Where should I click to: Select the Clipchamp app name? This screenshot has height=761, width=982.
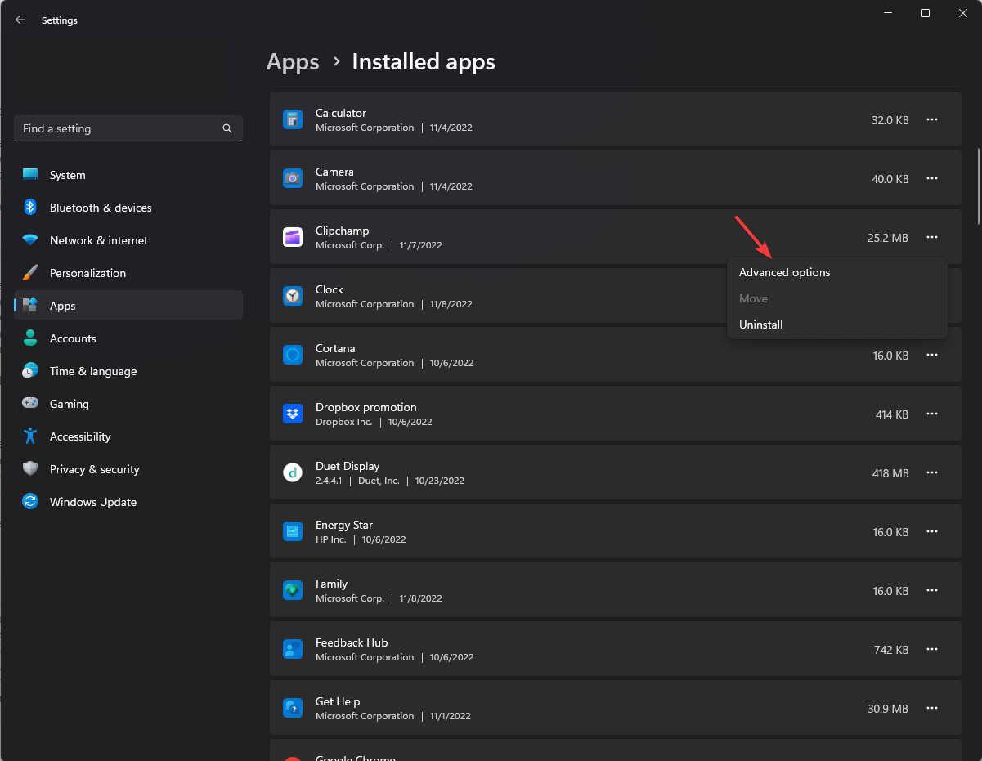[x=343, y=231]
